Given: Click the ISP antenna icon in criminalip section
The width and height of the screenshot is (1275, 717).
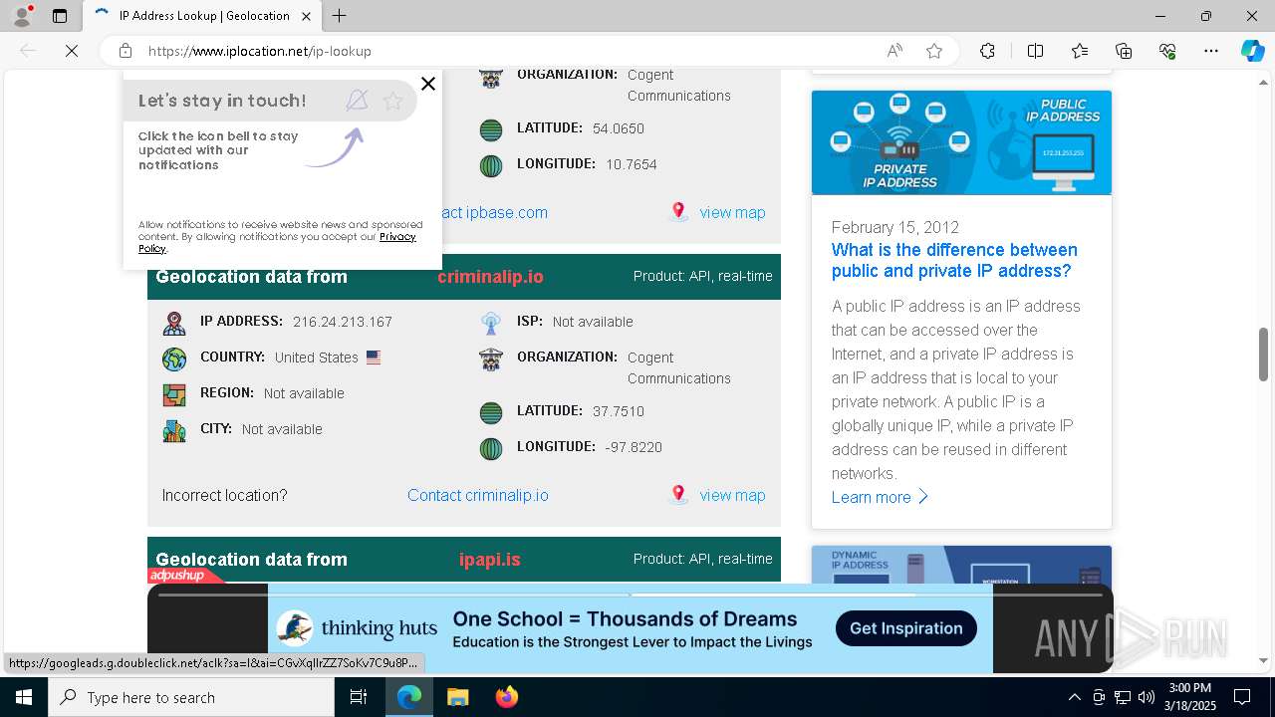Looking at the screenshot, I should (x=491, y=323).
